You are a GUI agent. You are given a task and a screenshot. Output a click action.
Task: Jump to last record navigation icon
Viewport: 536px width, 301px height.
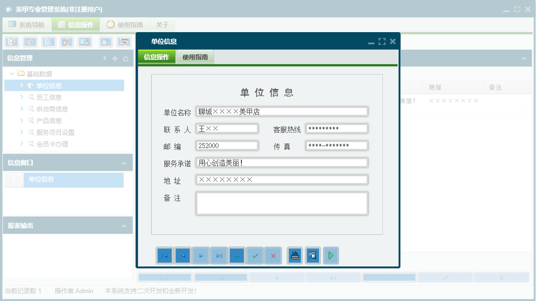click(x=218, y=256)
